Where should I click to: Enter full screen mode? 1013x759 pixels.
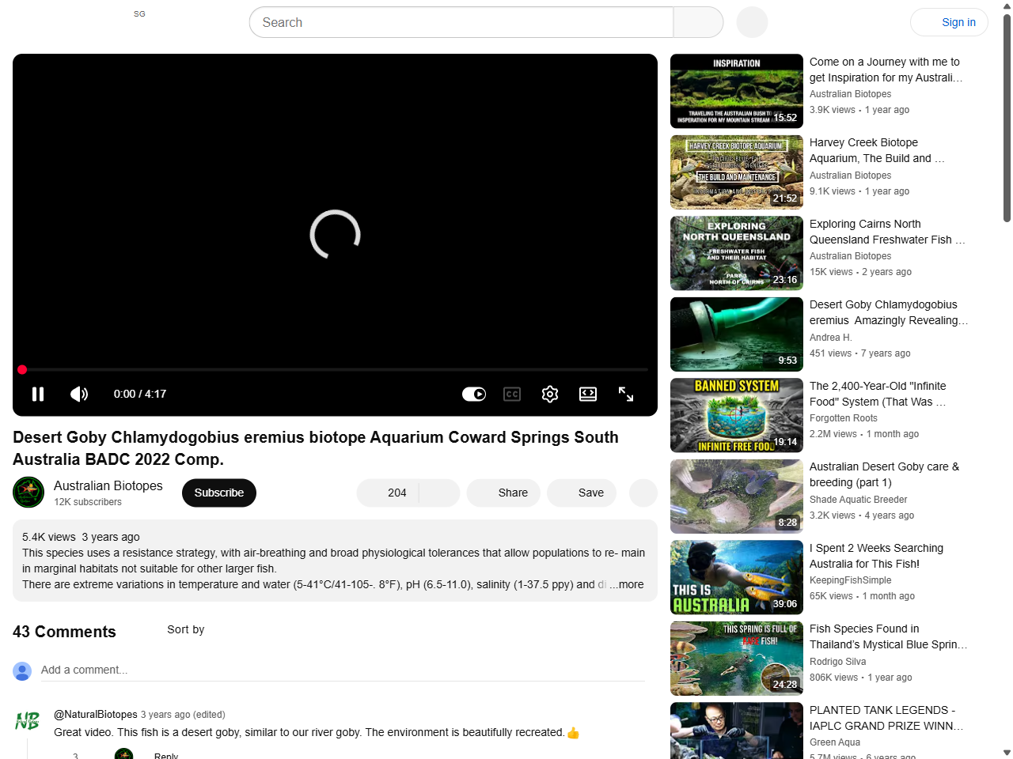click(626, 394)
